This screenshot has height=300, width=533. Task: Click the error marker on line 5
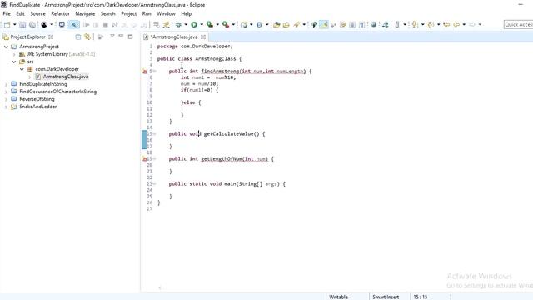(144, 72)
